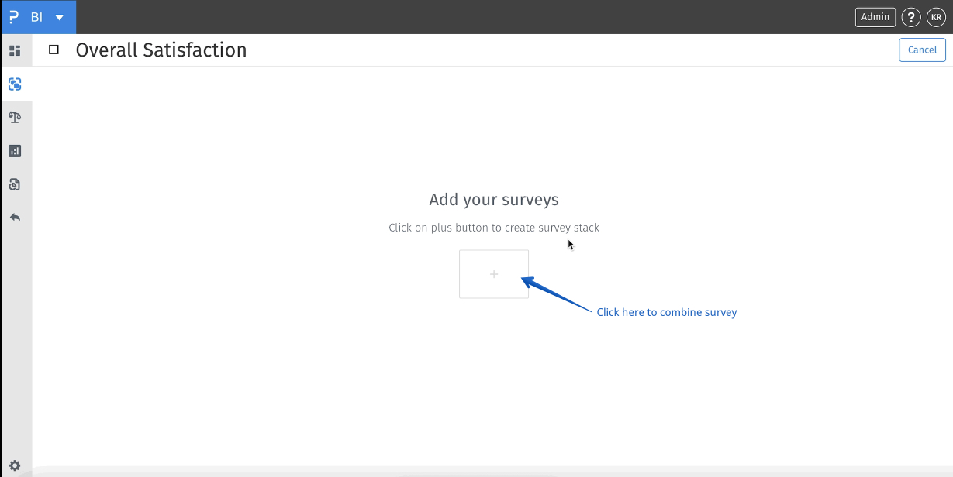Open help via the question mark icon
This screenshot has height=477, width=953.
click(911, 16)
